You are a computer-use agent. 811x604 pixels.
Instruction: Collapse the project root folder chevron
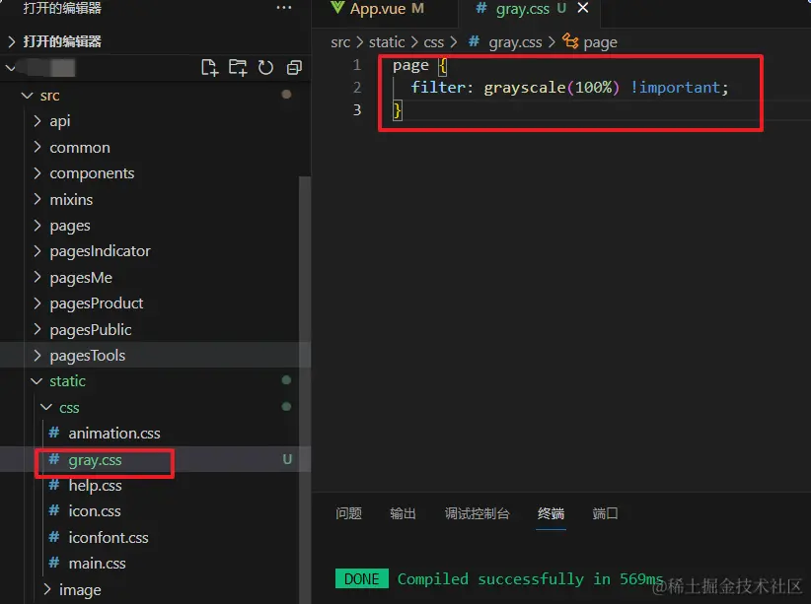(x=10, y=68)
